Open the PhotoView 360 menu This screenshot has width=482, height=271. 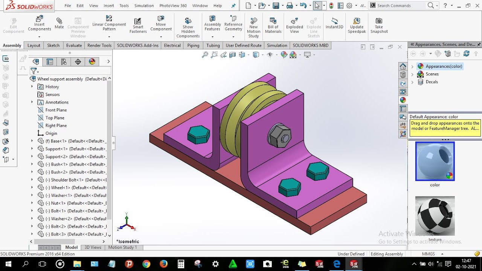173,6
